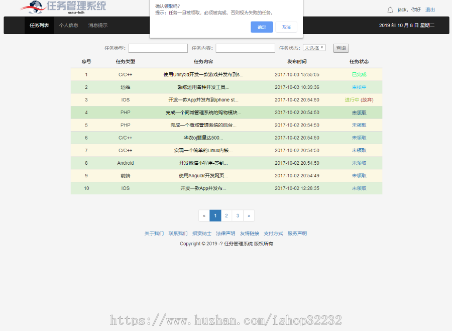Click 放弃 link on the IOS task row

pos(367,100)
